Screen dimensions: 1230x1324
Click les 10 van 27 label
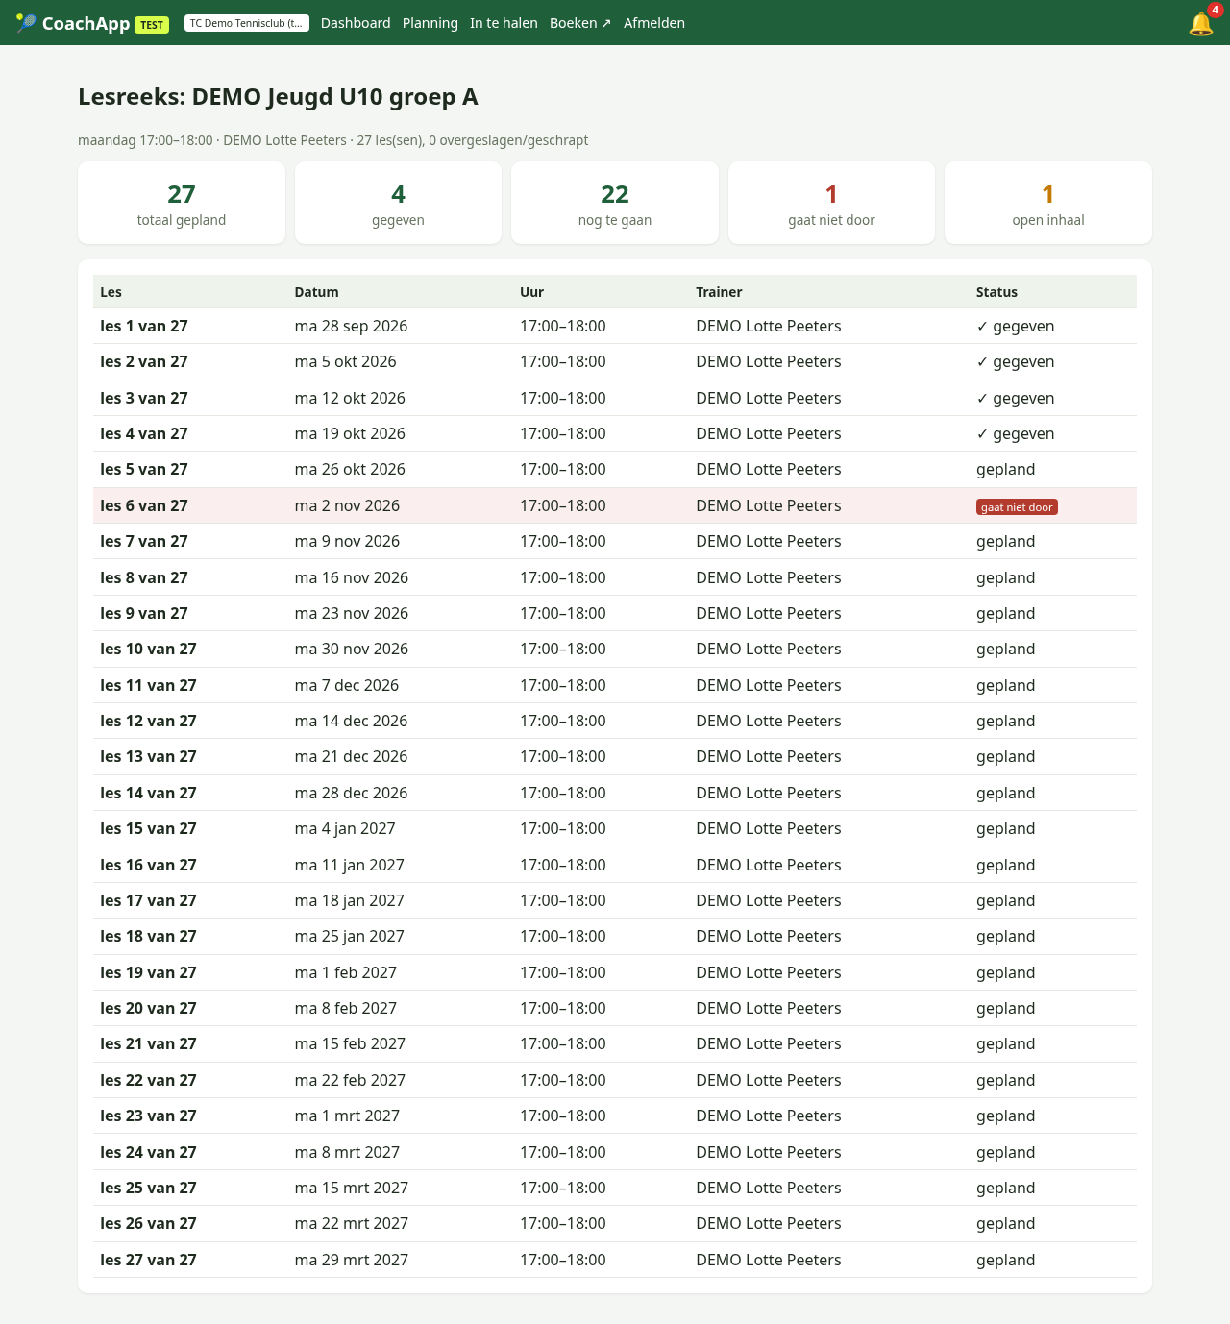coord(148,649)
